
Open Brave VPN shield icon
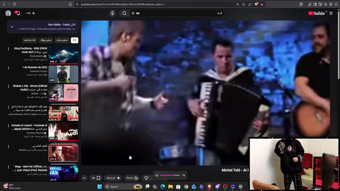(x=331, y=4)
